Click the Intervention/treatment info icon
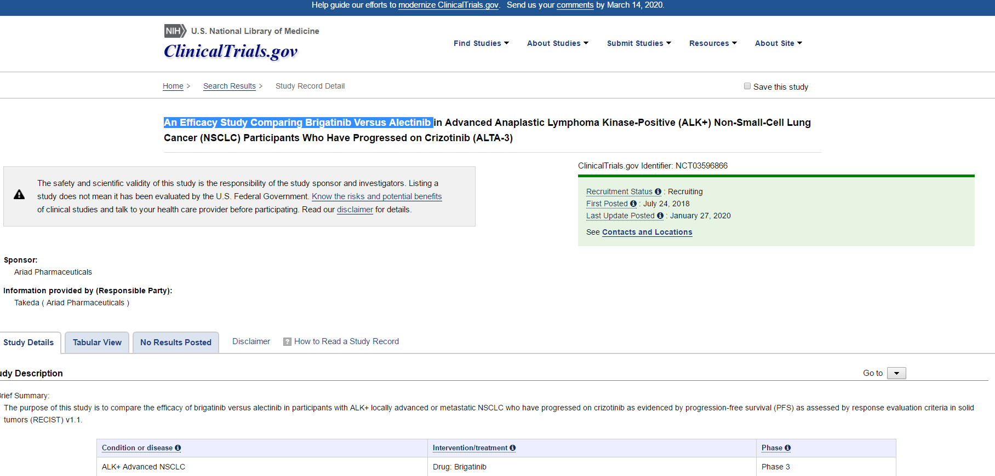Screen dimensions: 995x476 click(513, 448)
